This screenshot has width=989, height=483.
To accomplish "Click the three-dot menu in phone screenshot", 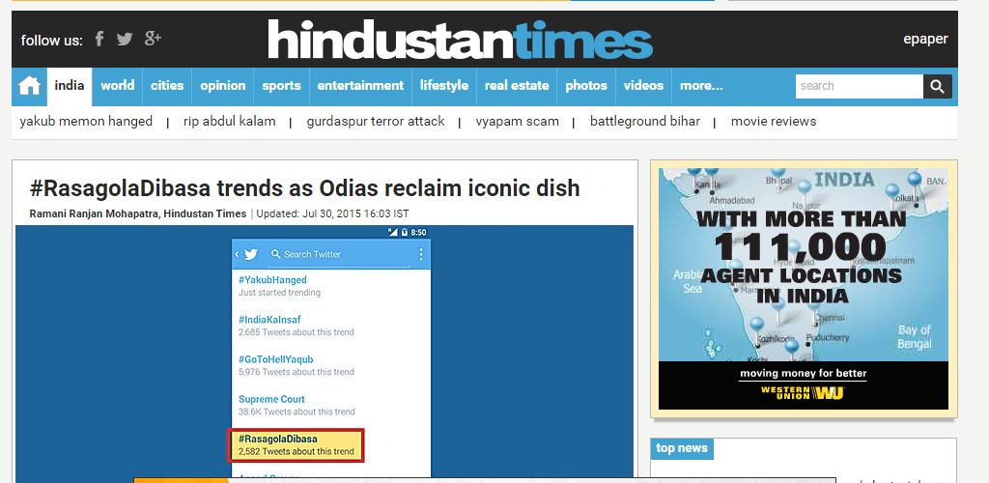I will (421, 254).
